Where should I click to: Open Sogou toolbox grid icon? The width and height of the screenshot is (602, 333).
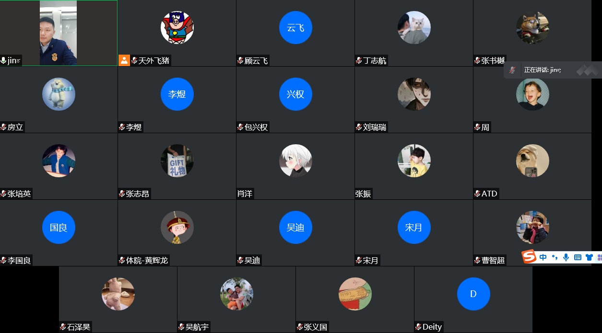pyautogui.click(x=600, y=257)
